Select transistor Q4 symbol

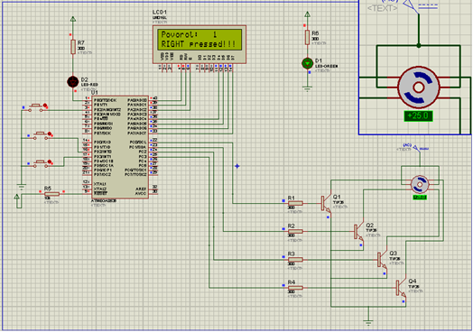tap(401, 288)
